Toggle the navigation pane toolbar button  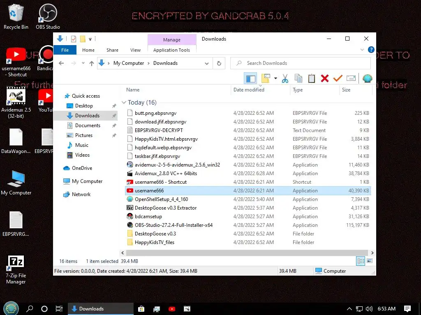[250, 78]
